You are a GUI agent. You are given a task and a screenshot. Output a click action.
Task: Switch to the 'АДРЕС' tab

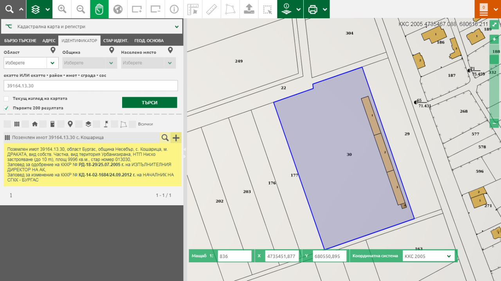pos(49,41)
